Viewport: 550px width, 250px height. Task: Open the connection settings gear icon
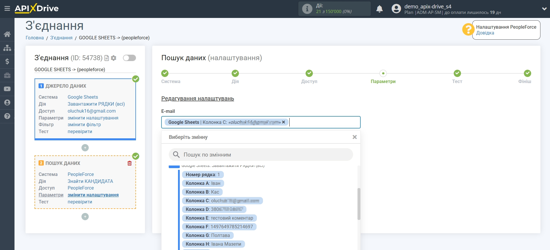point(114,58)
